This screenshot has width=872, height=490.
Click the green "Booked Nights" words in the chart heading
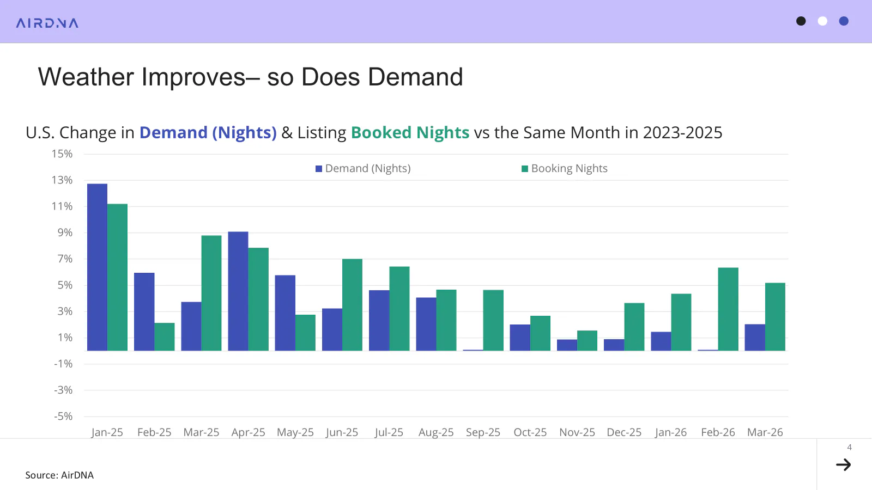[410, 132]
